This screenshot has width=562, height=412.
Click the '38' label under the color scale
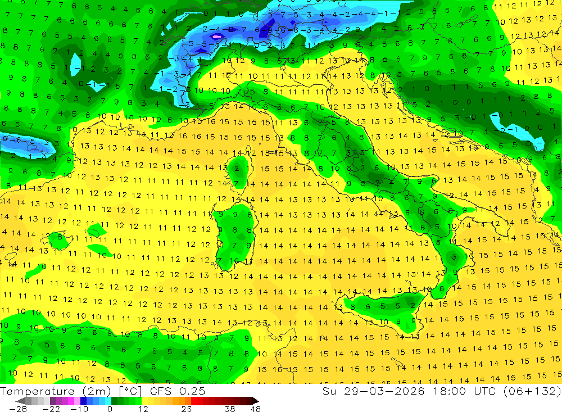coord(230,409)
